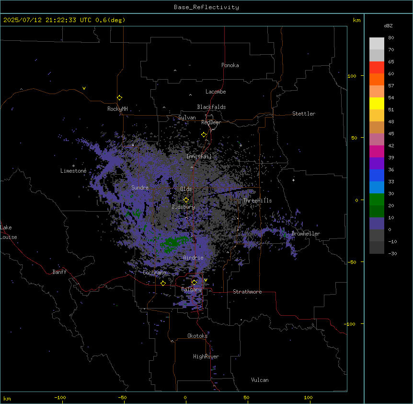Click the yellow diamond marker south of RedDeer
Image resolution: width=413 pixels, height=404 pixels.
[x=204, y=135]
